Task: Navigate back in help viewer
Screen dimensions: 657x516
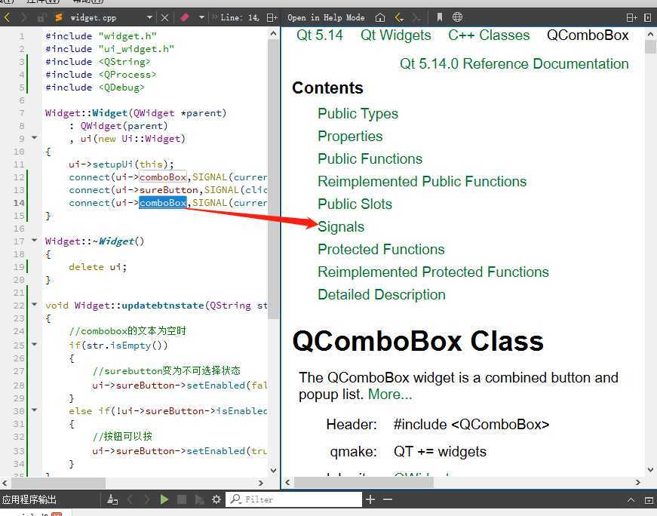Action: (x=399, y=17)
